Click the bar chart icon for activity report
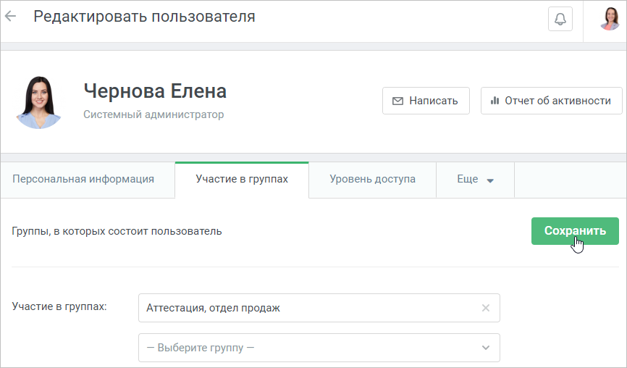This screenshot has height=368, width=627. click(x=495, y=101)
